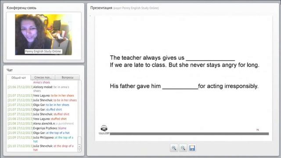
Task: Select Vera Laguno's 'stuffed shirt' message
Action: [37, 119]
